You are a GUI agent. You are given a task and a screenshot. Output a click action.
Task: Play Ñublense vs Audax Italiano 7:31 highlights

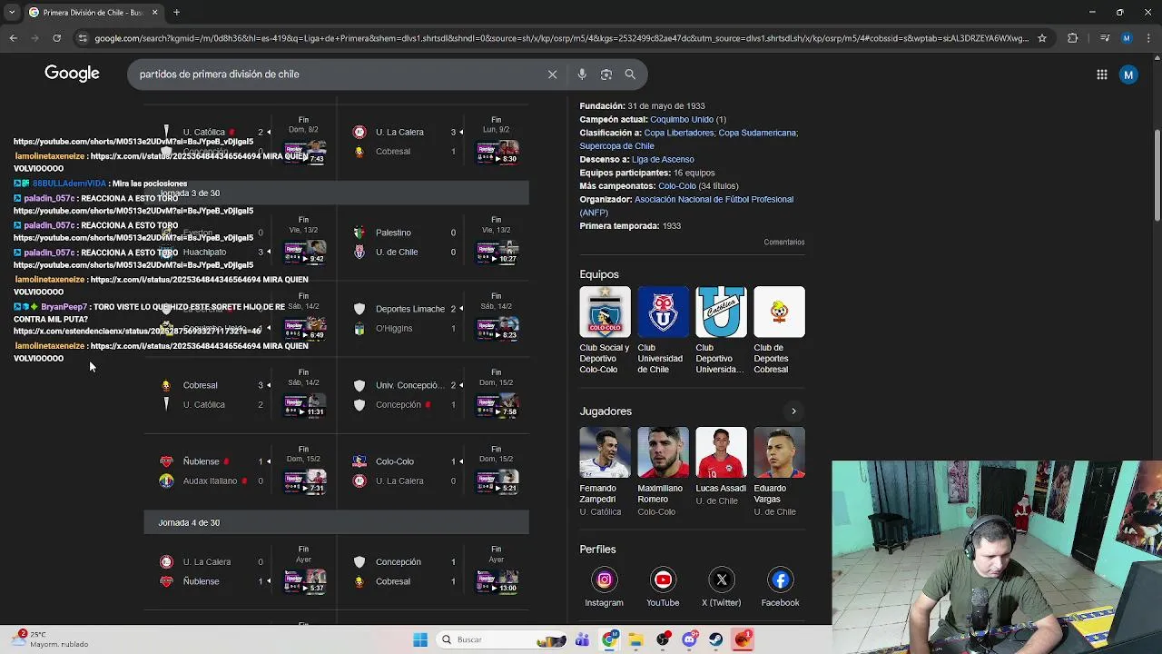(x=304, y=481)
